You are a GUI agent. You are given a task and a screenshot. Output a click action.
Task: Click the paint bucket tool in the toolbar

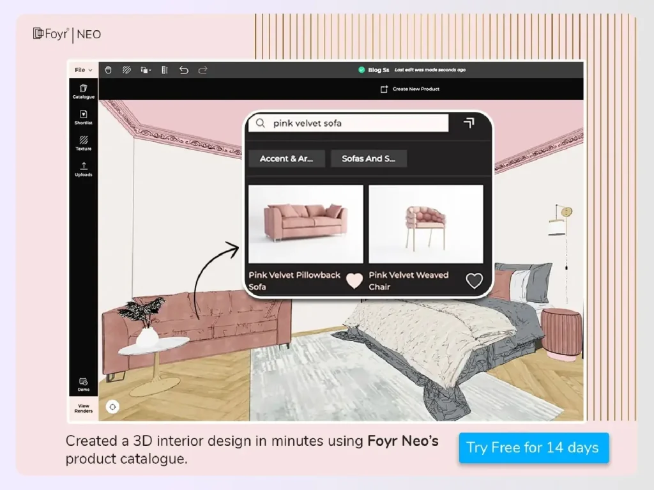tap(107, 70)
